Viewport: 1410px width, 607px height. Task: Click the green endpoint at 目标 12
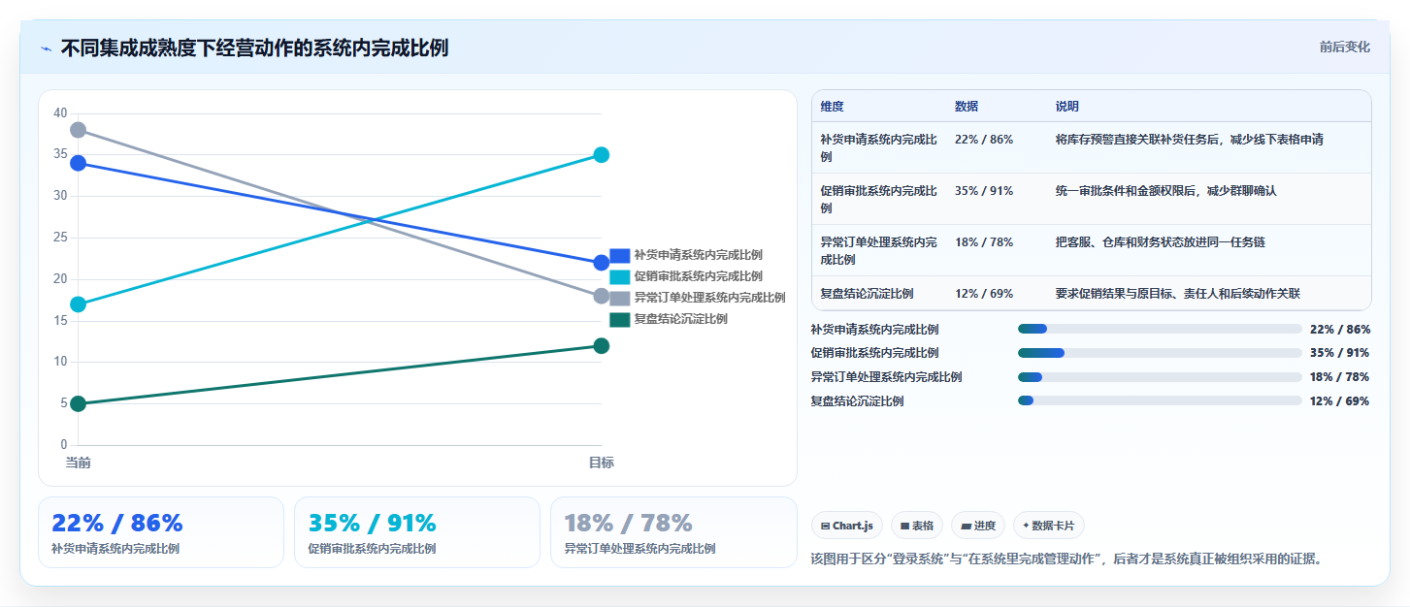point(602,346)
